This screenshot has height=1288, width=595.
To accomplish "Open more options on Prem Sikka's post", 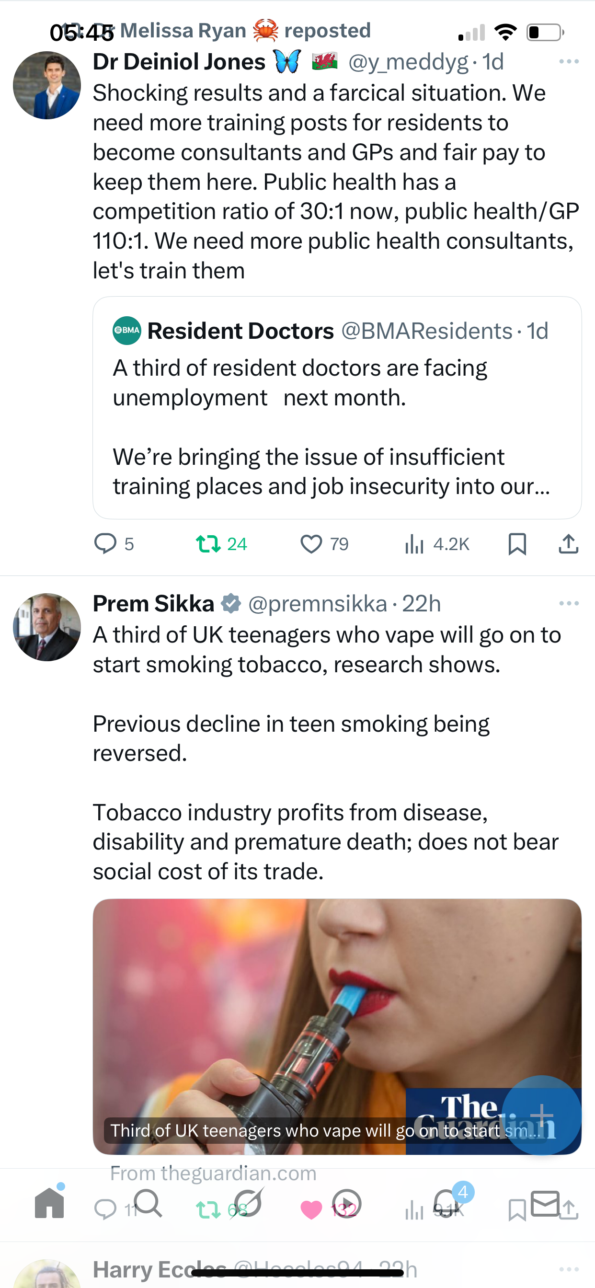I will click(x=569, y=603).
